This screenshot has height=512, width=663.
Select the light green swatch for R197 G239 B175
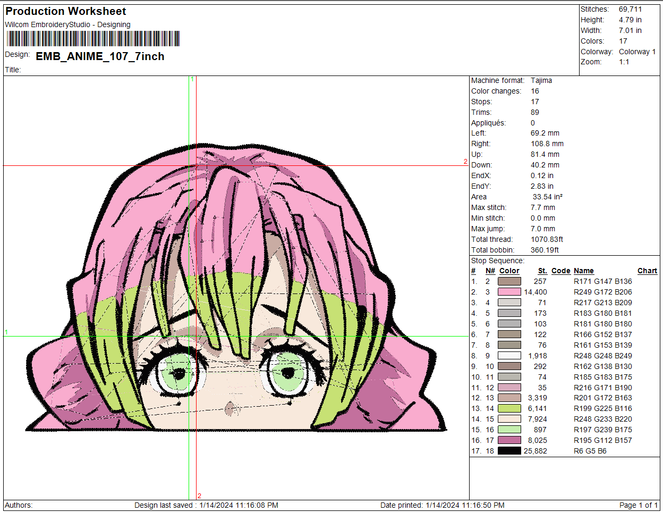509,430
